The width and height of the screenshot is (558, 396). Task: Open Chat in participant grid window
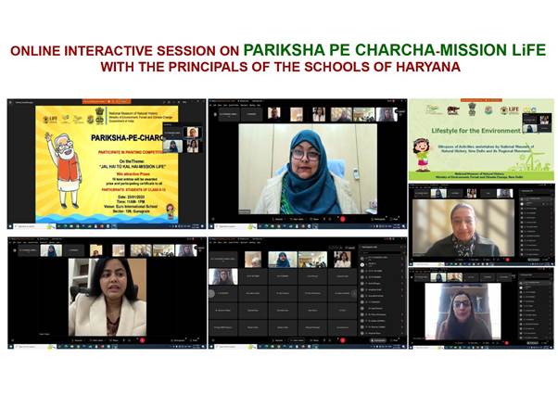click(395, 340)
